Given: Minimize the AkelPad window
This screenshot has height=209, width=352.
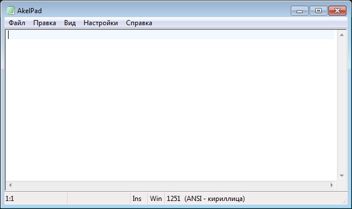Looking at the screenshot, I should coord(299,11).
